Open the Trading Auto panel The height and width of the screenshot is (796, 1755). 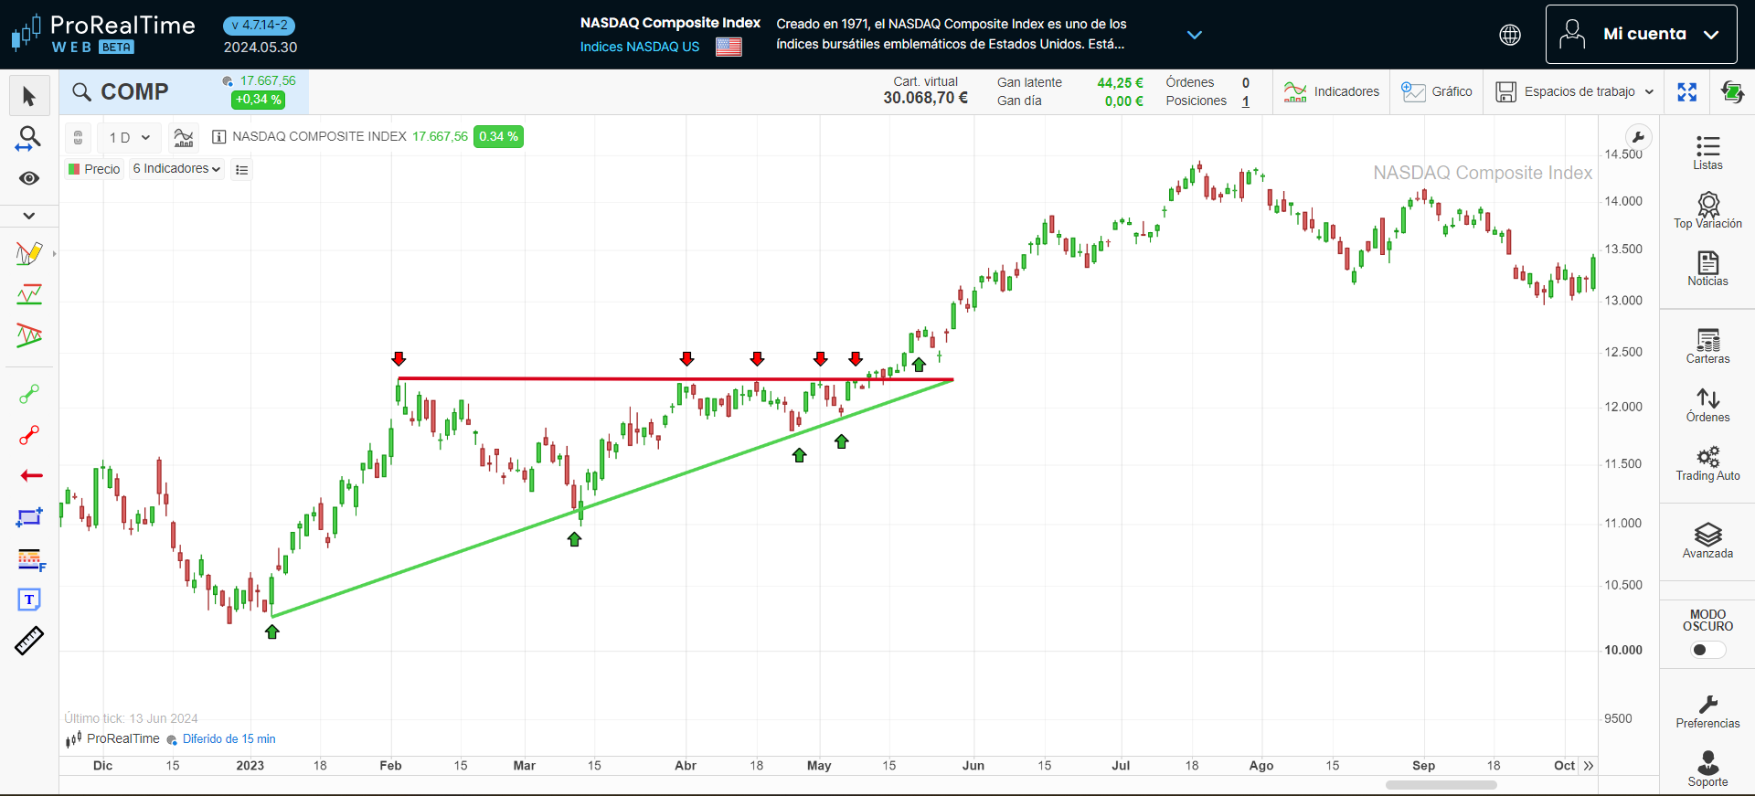tap(1707, 463)
